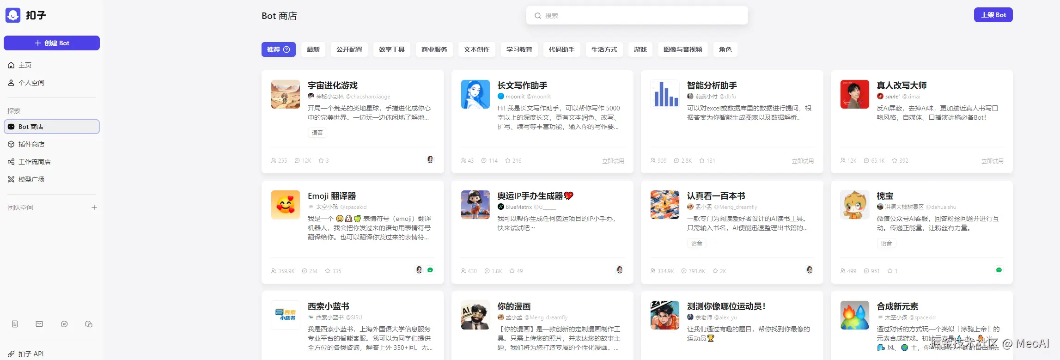1060x360 pixels.
Task: Click the group chat icon at sidebar bottom
Action: [89, 324]
